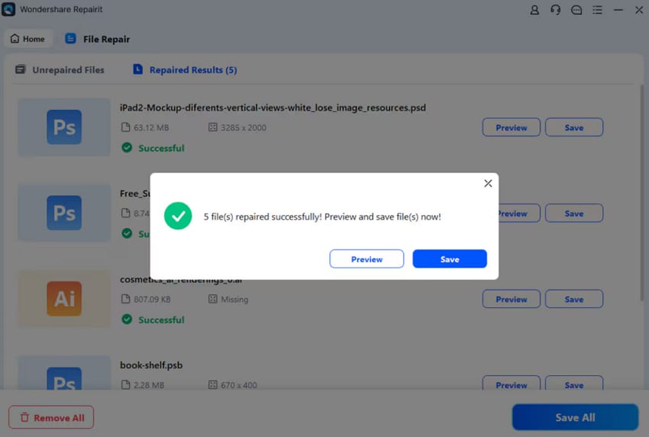Viewport: 649px width, 437px height.
Task: Go to Home
Action: 27,39
